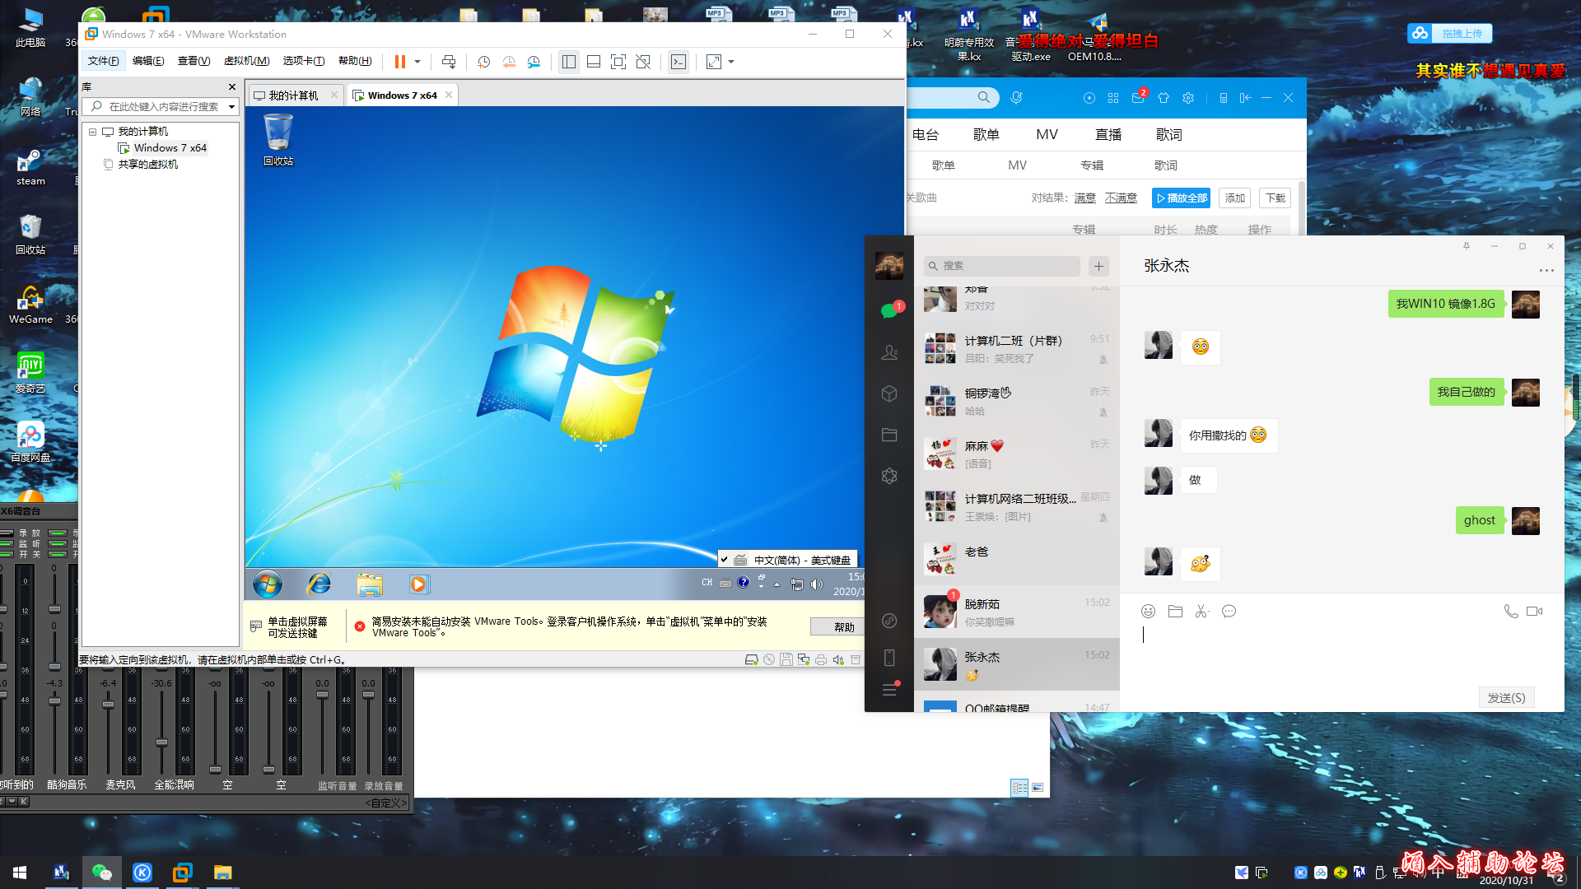Click the 发送(S) send button
The image size is (1581, 889).
1505,697
